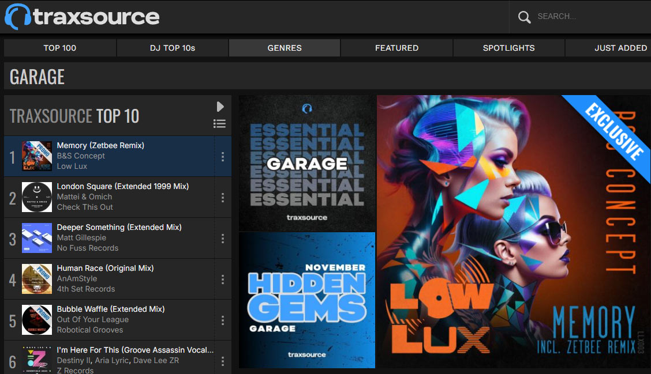Open the GENRES navigation menu
This screenshot has height=374, width=651.
tap(285, 48)
